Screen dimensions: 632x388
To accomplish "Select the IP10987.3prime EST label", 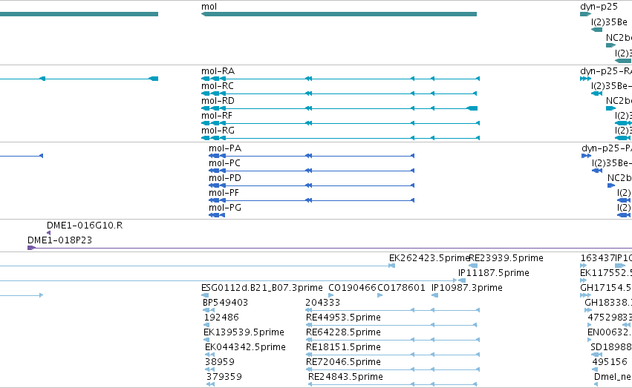I will point(466,288).
